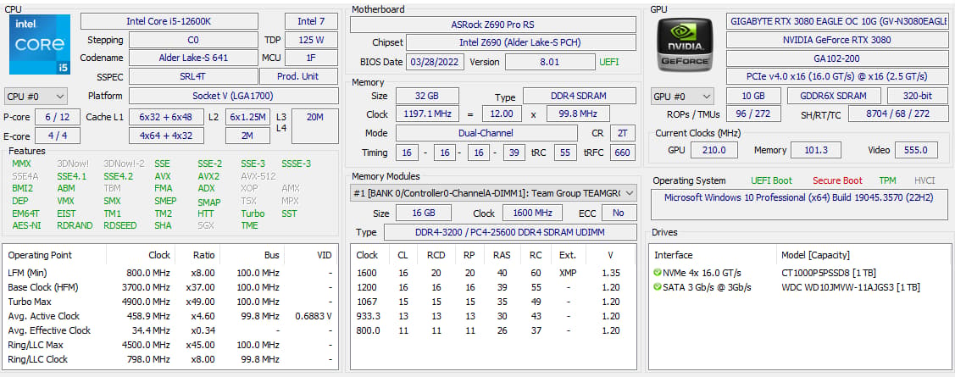Click the codename Alder Lake-S 641
Screen dimensions: 955x377
pos(193,58)
